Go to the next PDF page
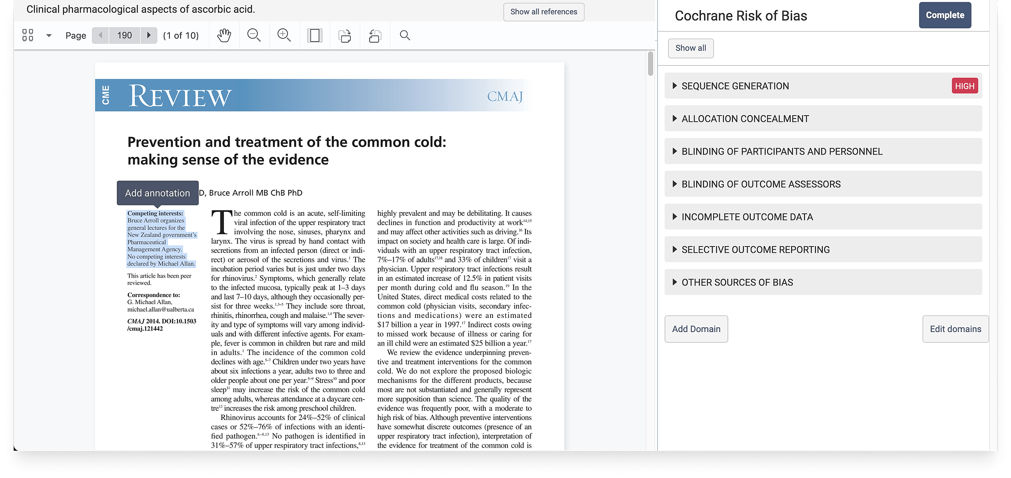This screenshot has height=478, width=1011. point(149,35)
